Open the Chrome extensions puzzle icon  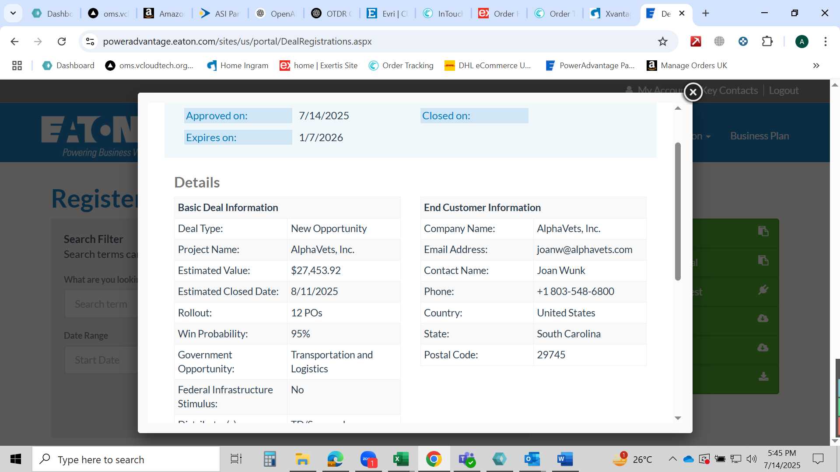(767, 42)
